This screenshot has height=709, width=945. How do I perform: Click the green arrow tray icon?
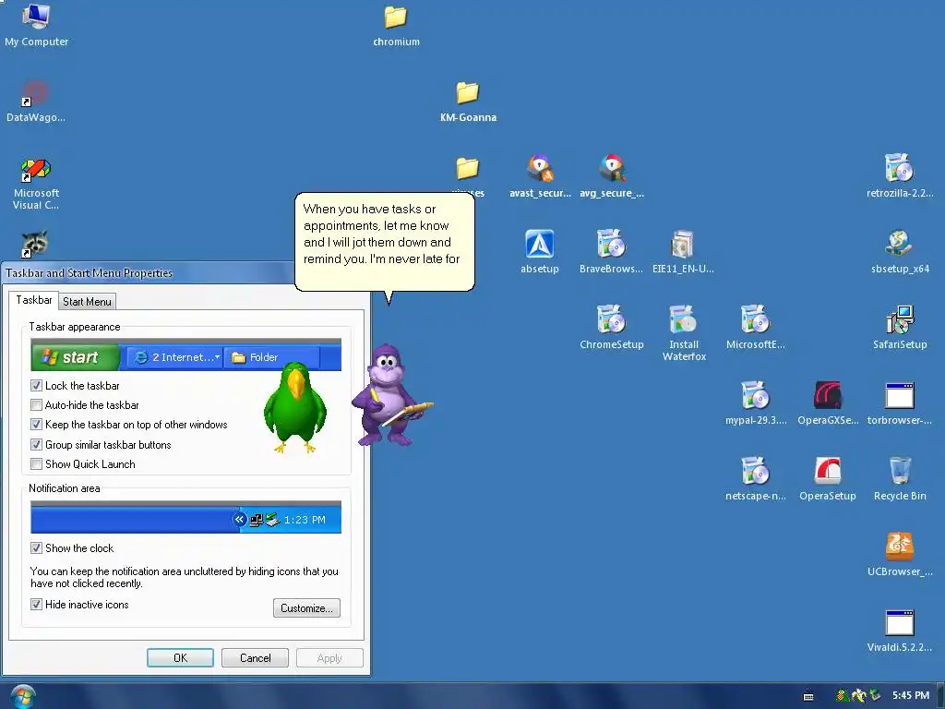[875, 696]
